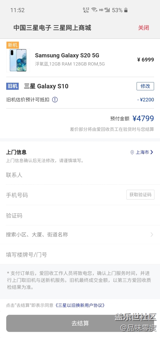
Task: Open the Samsung Galaxy S20 5G product thumbnail
Action: click(18, 60)
